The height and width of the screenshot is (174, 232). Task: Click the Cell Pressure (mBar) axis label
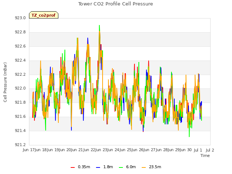5,82
